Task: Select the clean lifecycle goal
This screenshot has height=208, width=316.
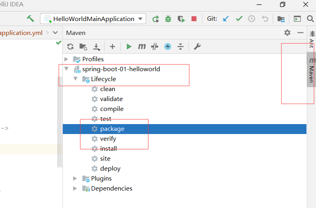Action: (107, 89)
